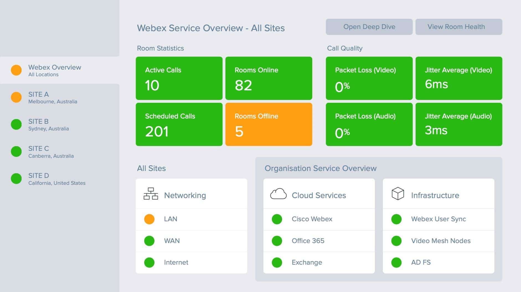Viewport: 521px width, 292px height.
Task: Click the green Site C status dot
Action: pyautogui.click(x=16, y=152)
